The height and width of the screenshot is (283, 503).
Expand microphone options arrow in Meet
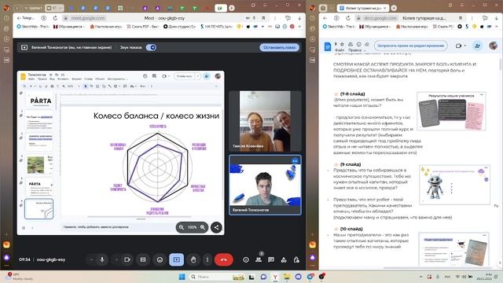pos(91,259)
